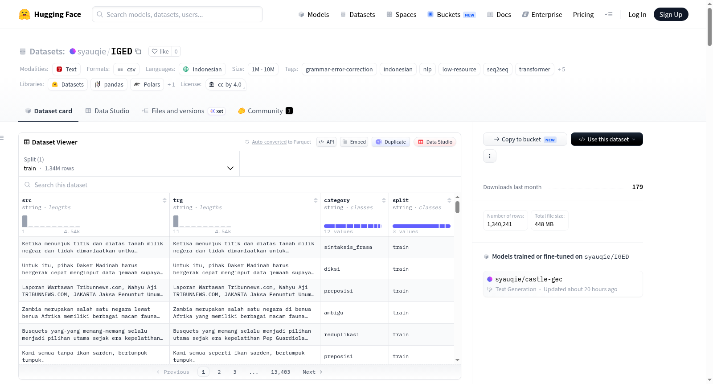Focus the main search models field
713x384 pixels.
click(x=177, y=14)
